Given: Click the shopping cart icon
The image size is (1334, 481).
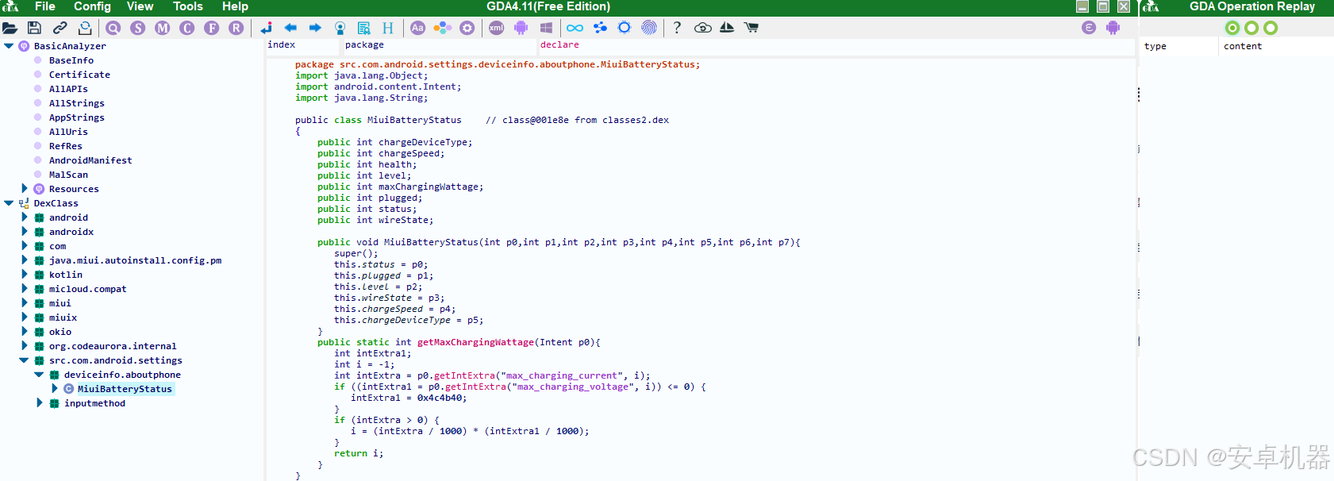Looking at the screenshot, I should [x=751, y=28].
